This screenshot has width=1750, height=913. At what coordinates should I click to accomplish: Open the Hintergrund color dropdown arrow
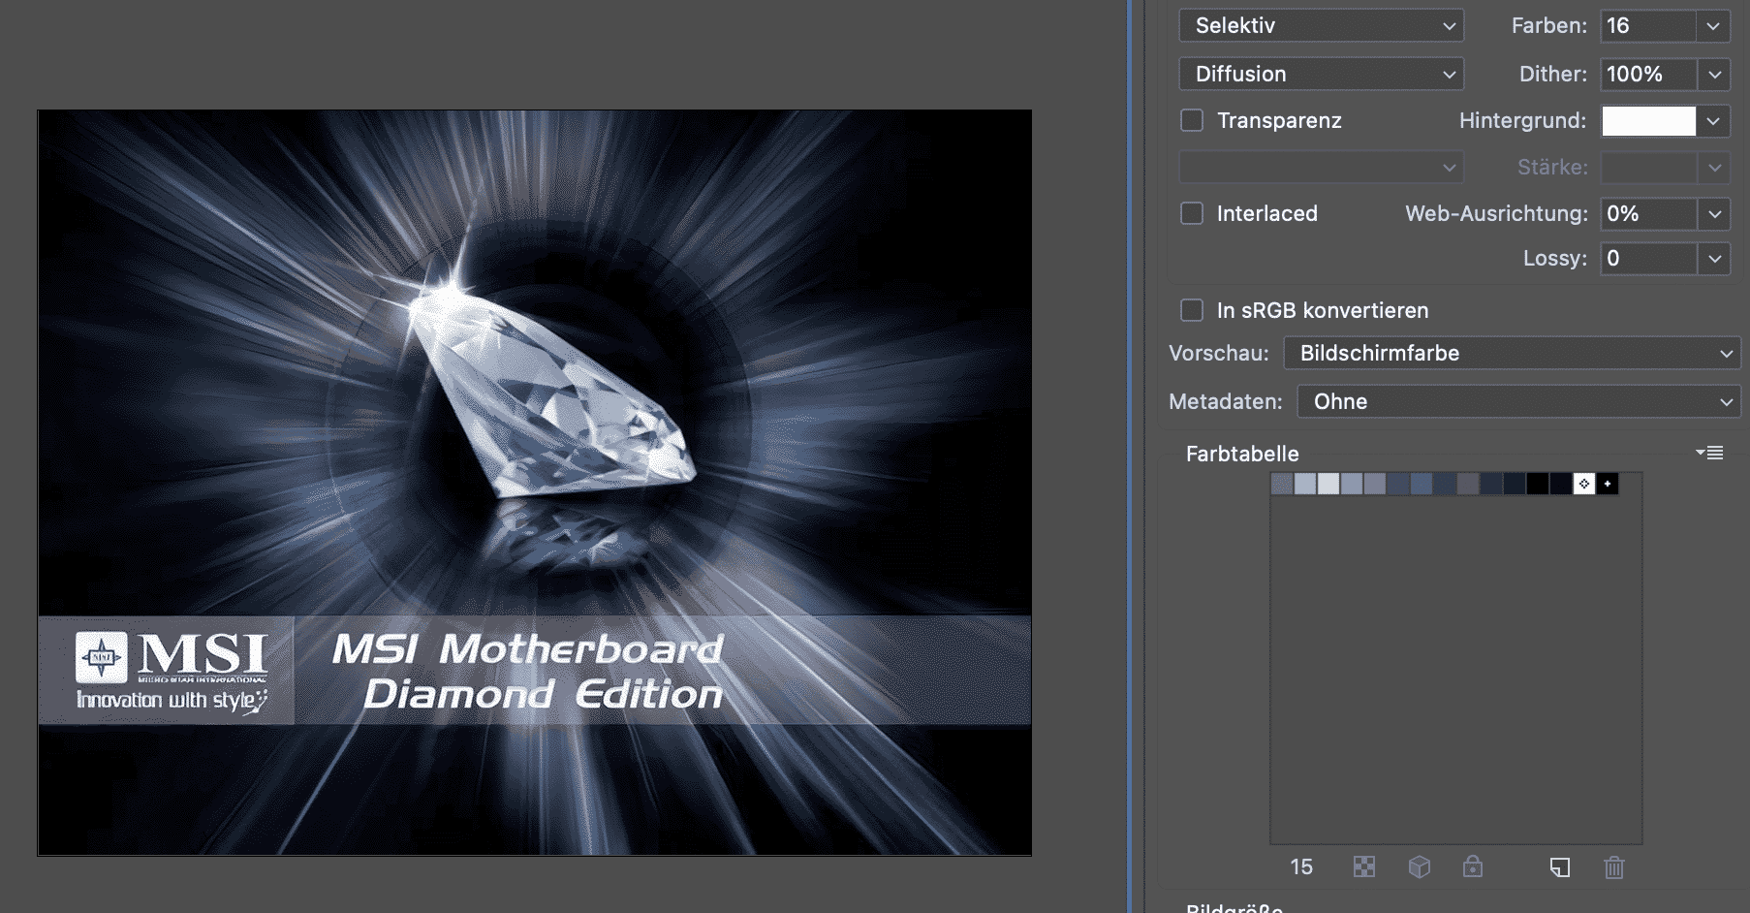tap(1713, 120)
